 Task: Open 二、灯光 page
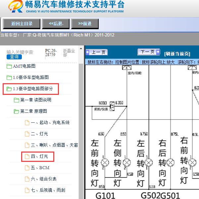(x=39, y=134)
